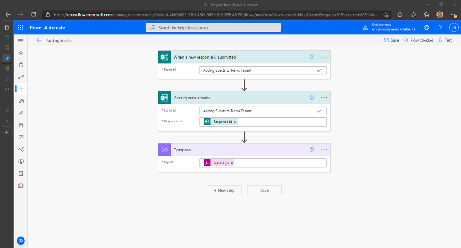Screen dimensions: 461x248
Task: Open Action items clipboard icon
Action: tap(21, 65)
